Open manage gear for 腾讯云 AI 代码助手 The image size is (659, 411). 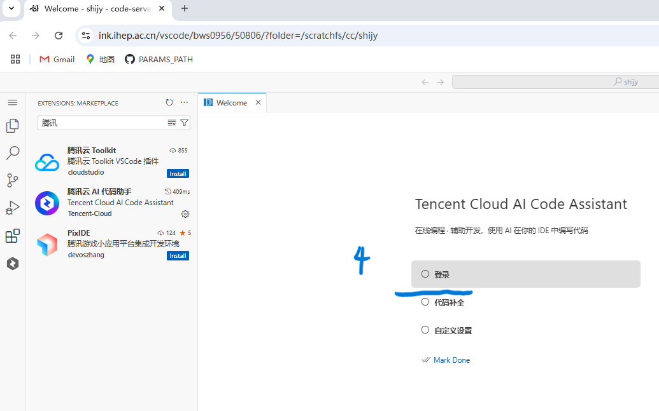185,214
